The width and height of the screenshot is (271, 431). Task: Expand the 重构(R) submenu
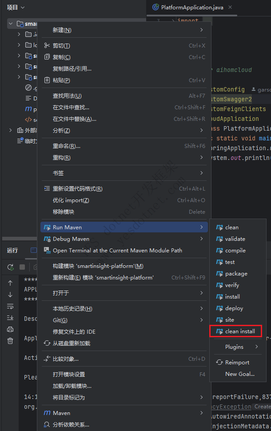click(124, 157)
